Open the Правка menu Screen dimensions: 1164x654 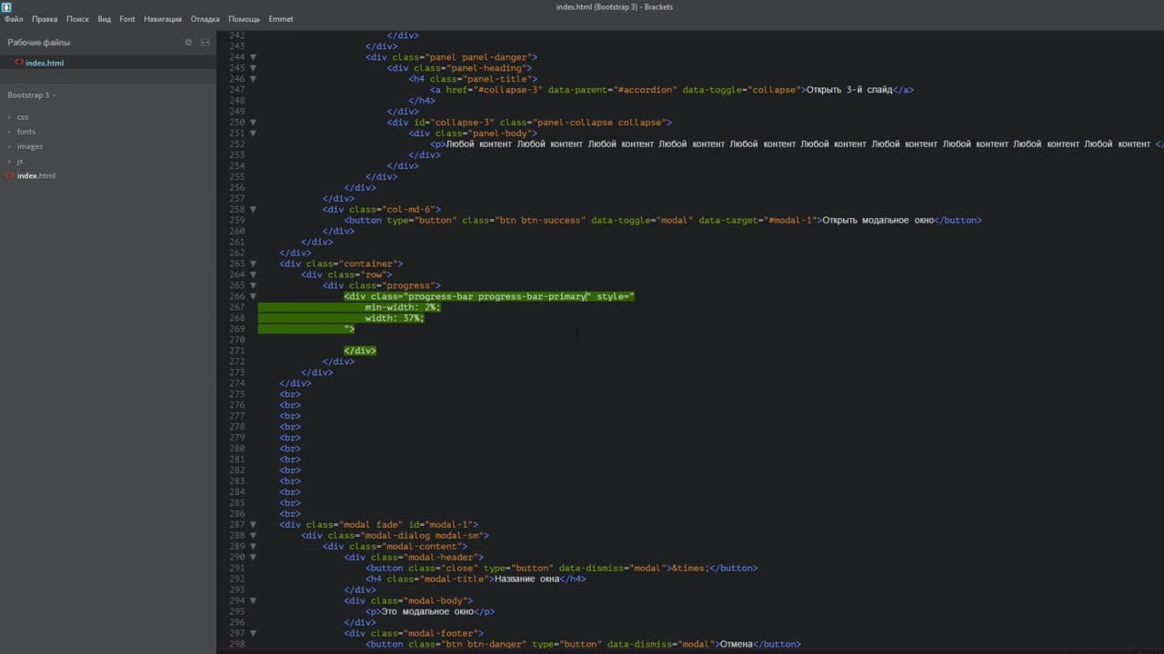click(x=45, y=19)
